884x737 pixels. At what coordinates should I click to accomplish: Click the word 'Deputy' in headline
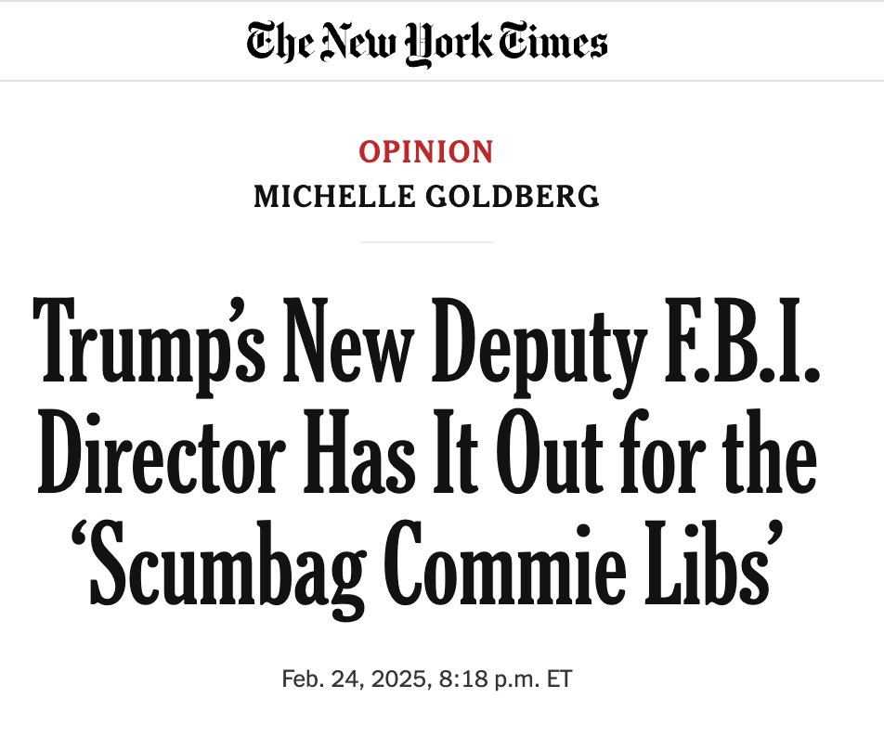(x=539, y=349)
